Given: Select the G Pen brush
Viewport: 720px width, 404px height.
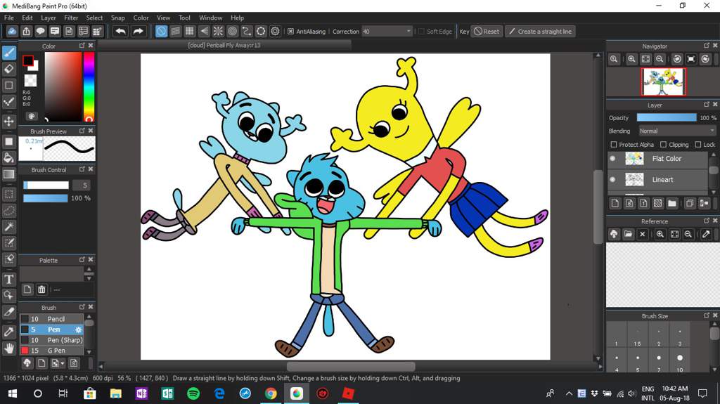Looking at the screenshot, I should tap(51, 351).
